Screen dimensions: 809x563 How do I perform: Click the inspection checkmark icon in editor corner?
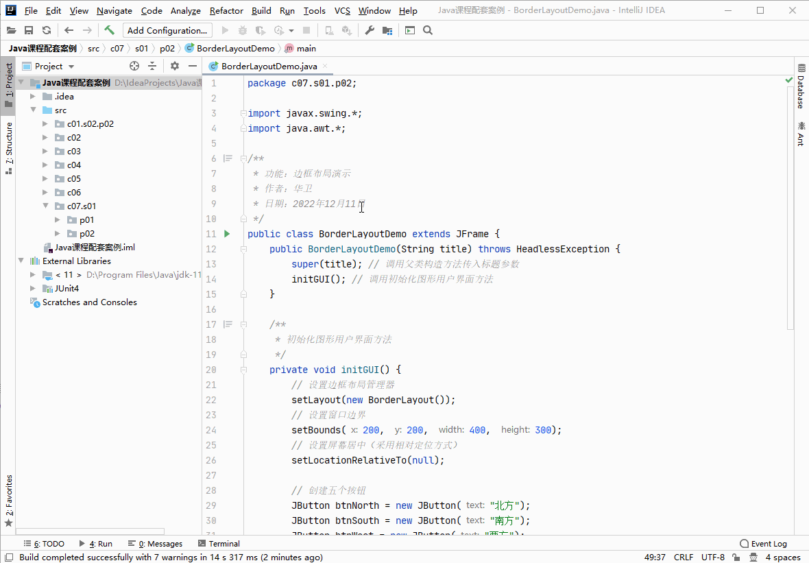click(x=788, y=80)
